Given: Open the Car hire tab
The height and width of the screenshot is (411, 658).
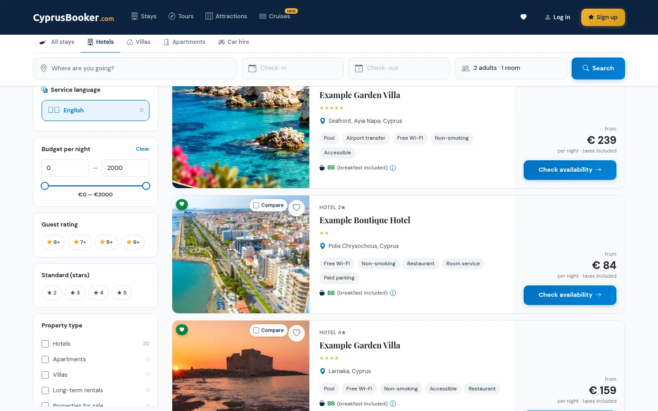Looking at the screenshot, I should [x=233, y=42].
